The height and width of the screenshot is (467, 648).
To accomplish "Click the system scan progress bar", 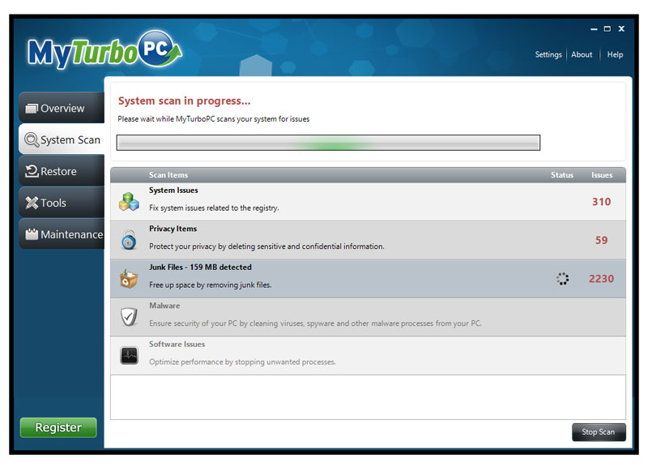I will pos(328,144).
